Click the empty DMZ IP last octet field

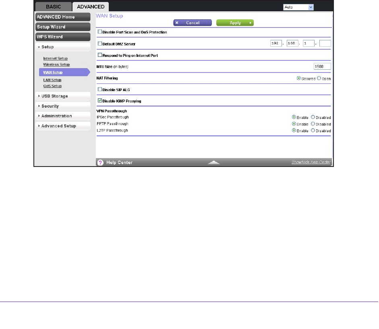point(325,43)
